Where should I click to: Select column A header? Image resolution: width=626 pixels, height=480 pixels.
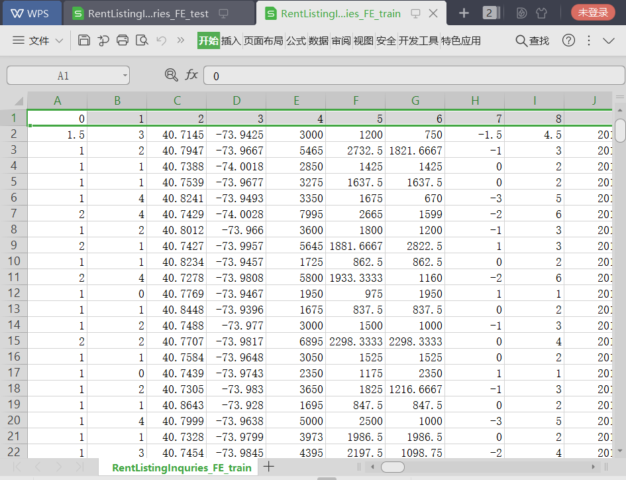pos(58,100)
